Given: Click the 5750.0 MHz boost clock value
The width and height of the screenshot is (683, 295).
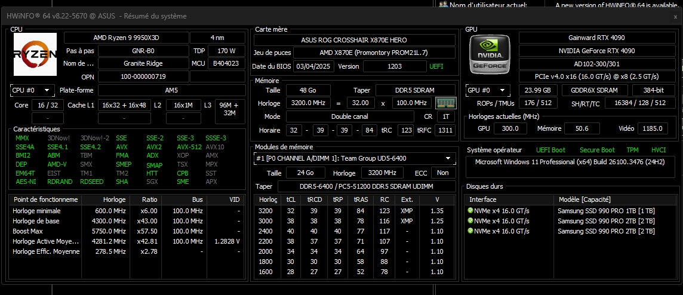Looking at the screenshot, I should coord(109,231).
